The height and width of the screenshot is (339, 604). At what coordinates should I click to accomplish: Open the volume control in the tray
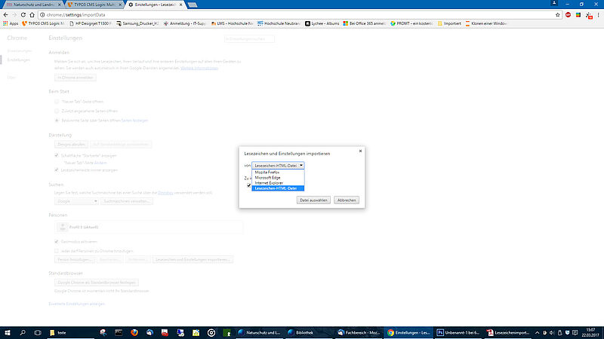552,332
